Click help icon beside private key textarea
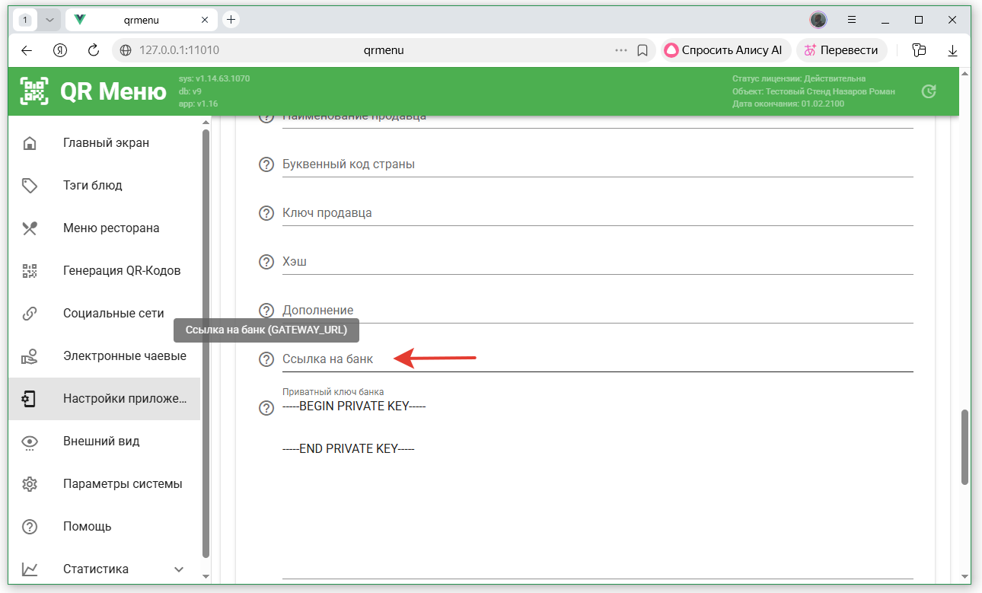 pyautogui.click(x=266, y=408)
